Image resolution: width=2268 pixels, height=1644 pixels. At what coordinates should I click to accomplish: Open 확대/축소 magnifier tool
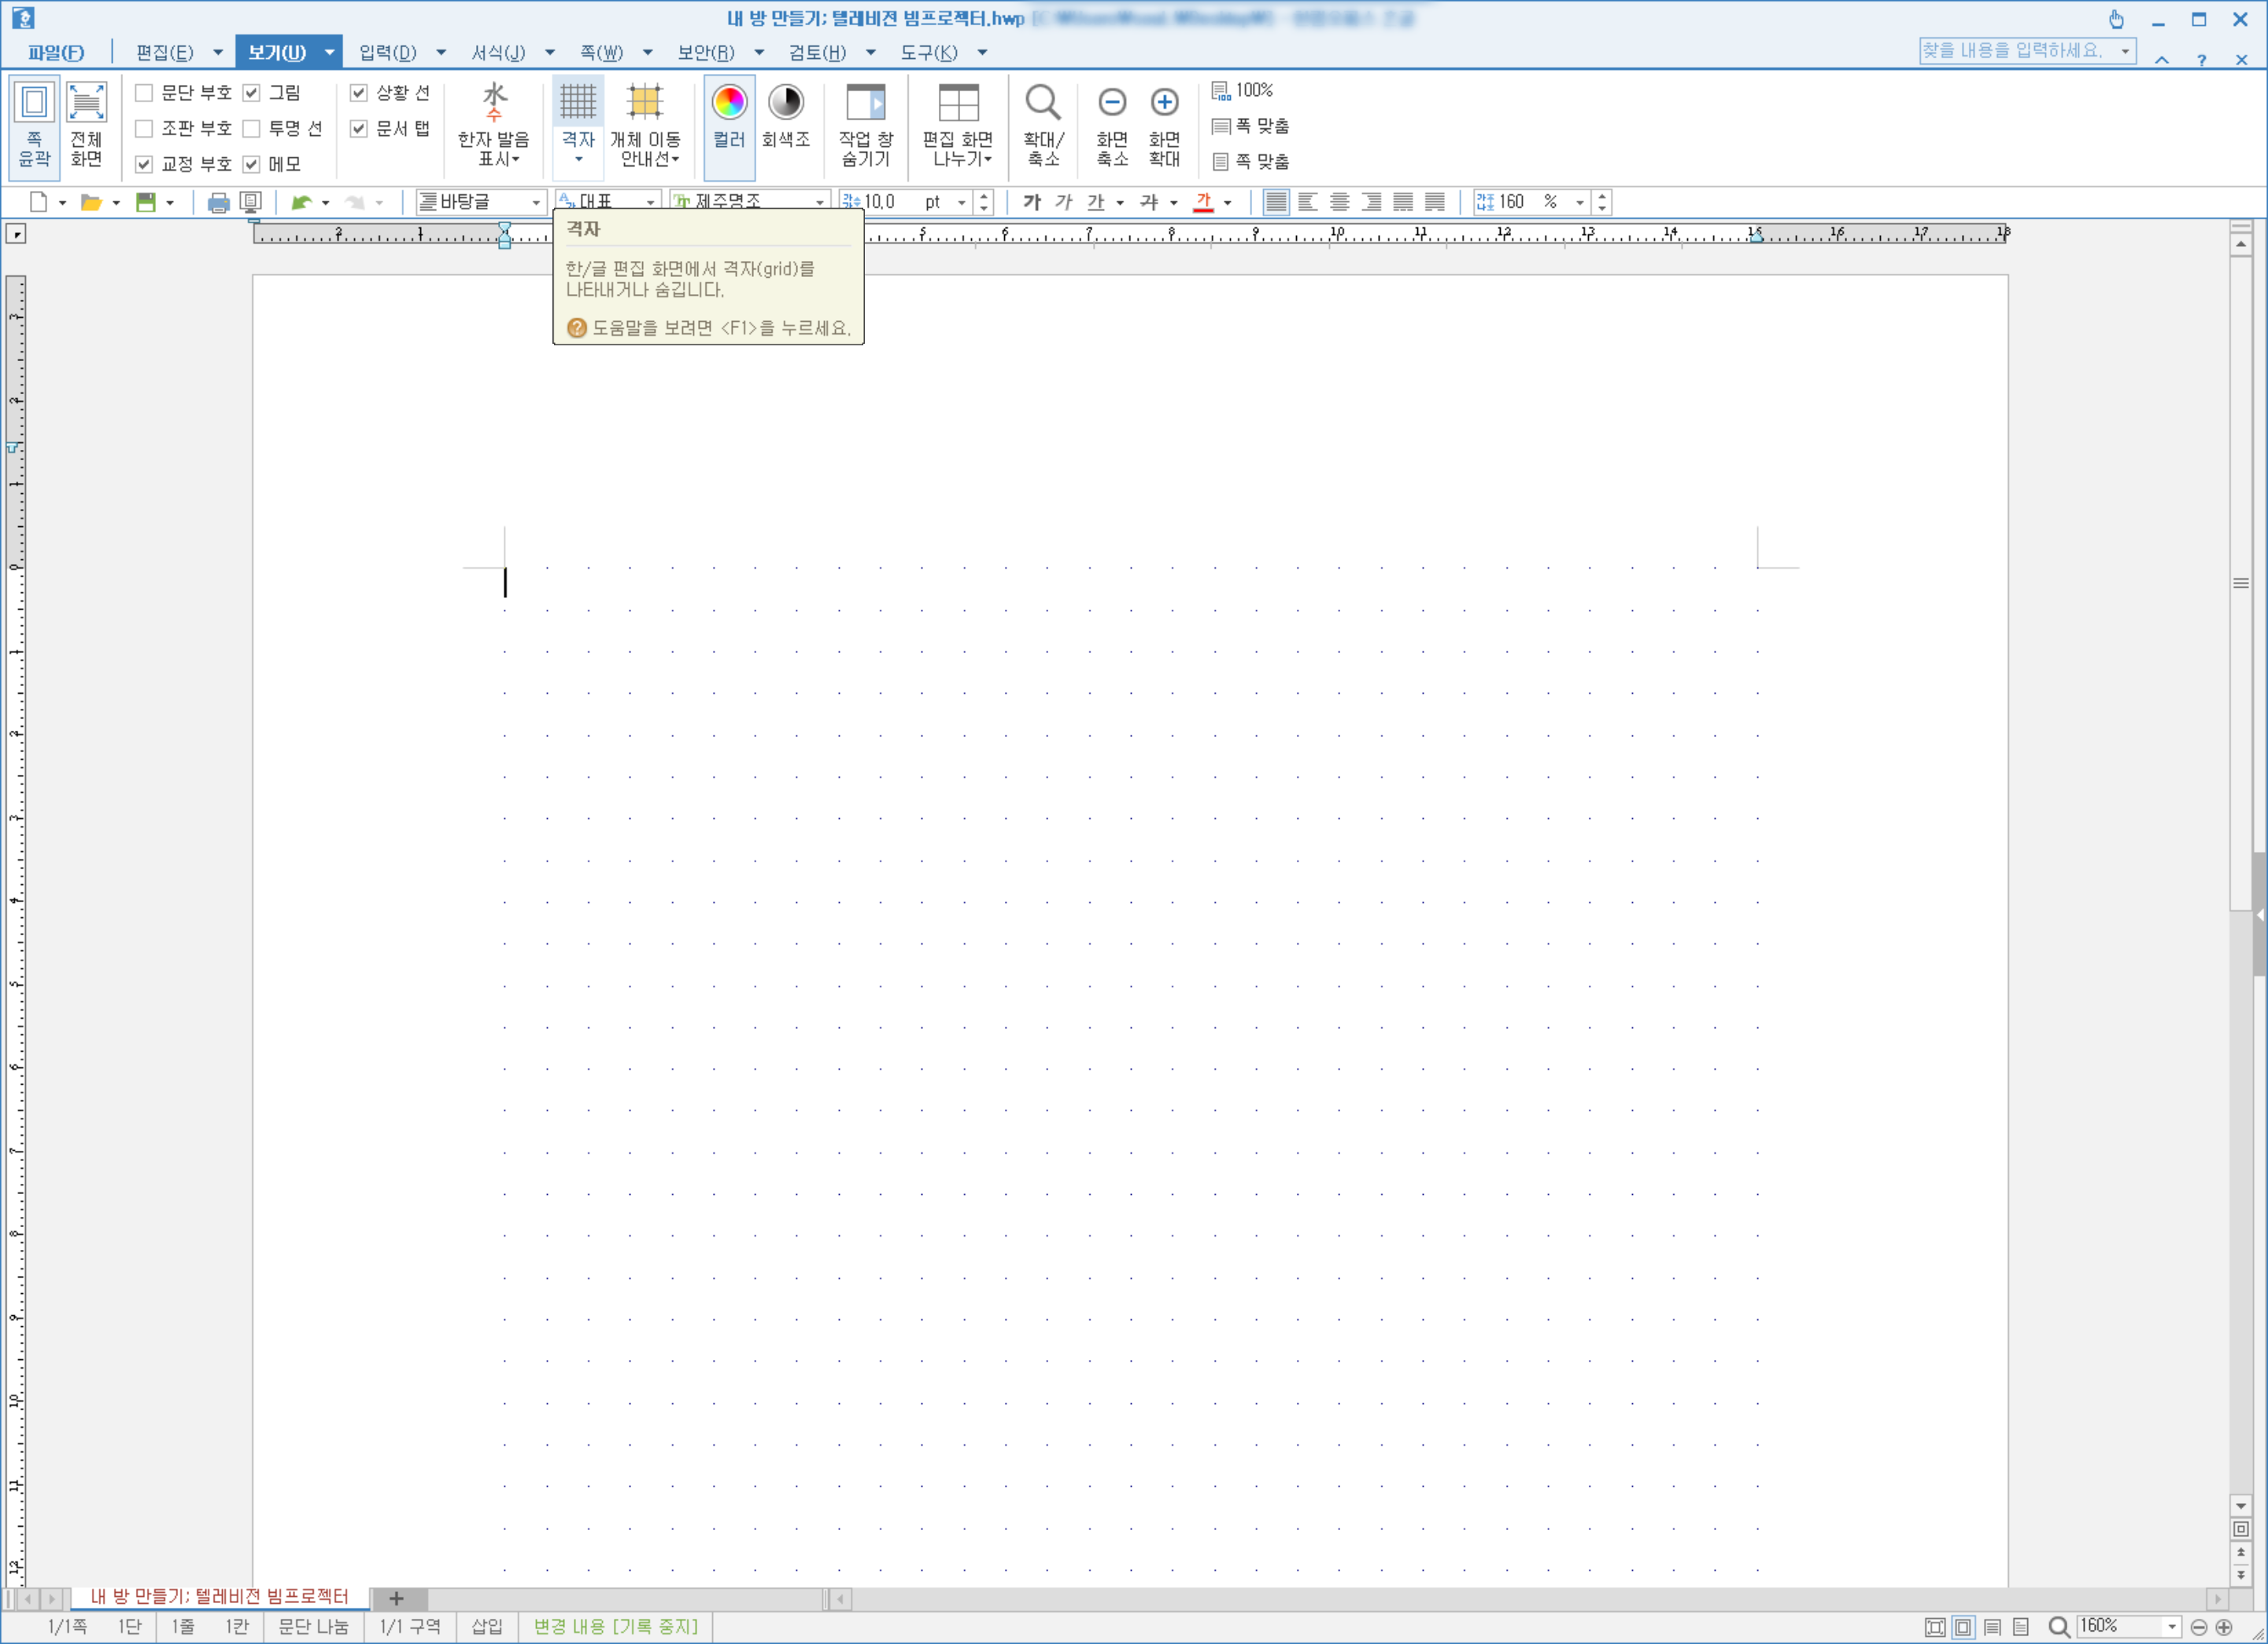click(x=1042, y=103)
